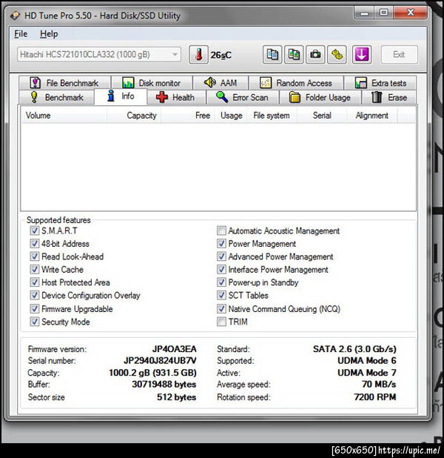Click the purple down-arrow minimize to tray icon
The height and width of the screenshot is (458, 444).
(362, 55)
